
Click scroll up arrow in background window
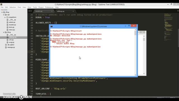144,36
